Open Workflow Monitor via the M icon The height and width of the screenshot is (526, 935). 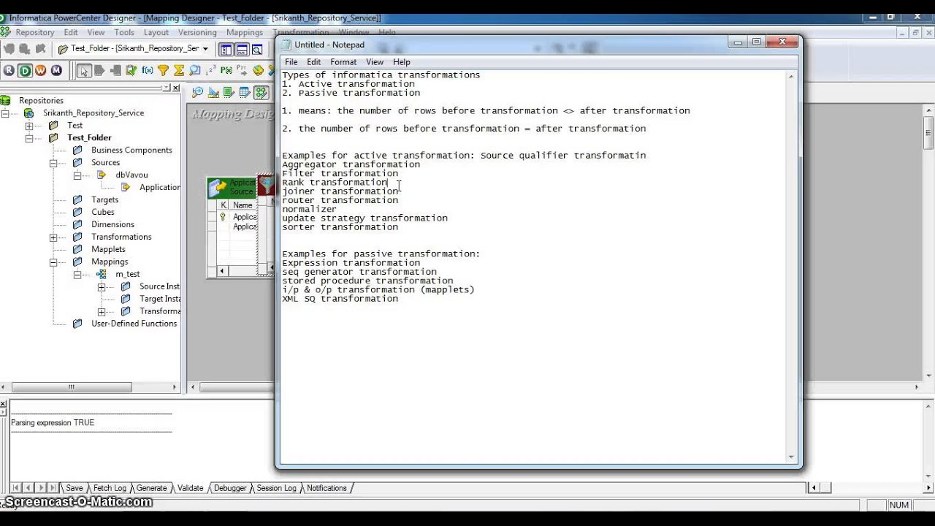(56, 71)
